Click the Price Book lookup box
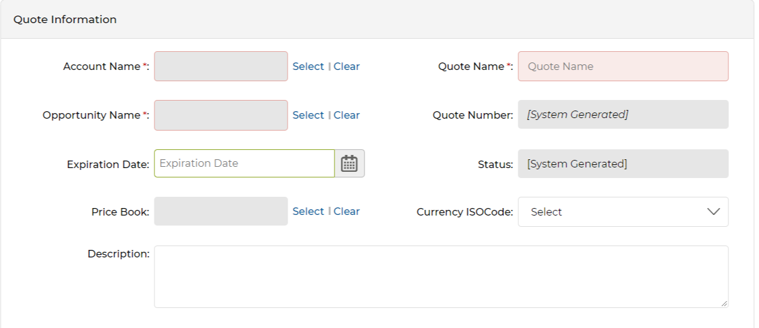Image resolution: width=759 pixels, height=328 pixels. [x=221, y=211]
